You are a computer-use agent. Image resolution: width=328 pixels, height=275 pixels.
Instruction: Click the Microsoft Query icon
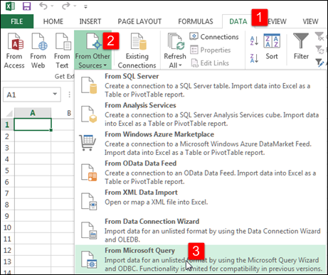coord(89,260)
